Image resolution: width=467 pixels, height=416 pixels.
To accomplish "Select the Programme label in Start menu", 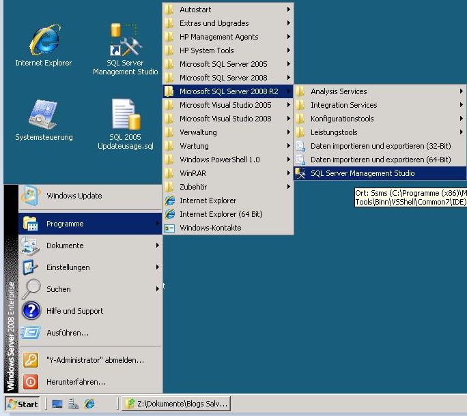I will coord(65,224).
